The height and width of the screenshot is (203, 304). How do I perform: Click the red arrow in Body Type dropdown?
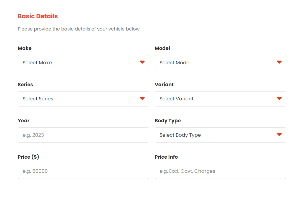pyautogui.click(x=279, y=135)
